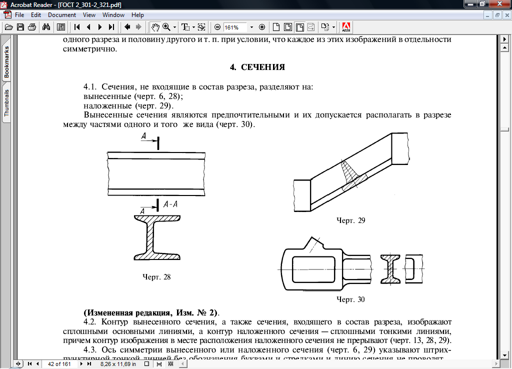The image size is (512, 369).
Task: Go to the previous page from the toolbar
Action: [x=88, y=27]
